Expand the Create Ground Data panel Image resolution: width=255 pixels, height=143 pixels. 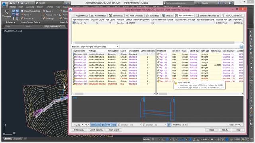point(30,22)
